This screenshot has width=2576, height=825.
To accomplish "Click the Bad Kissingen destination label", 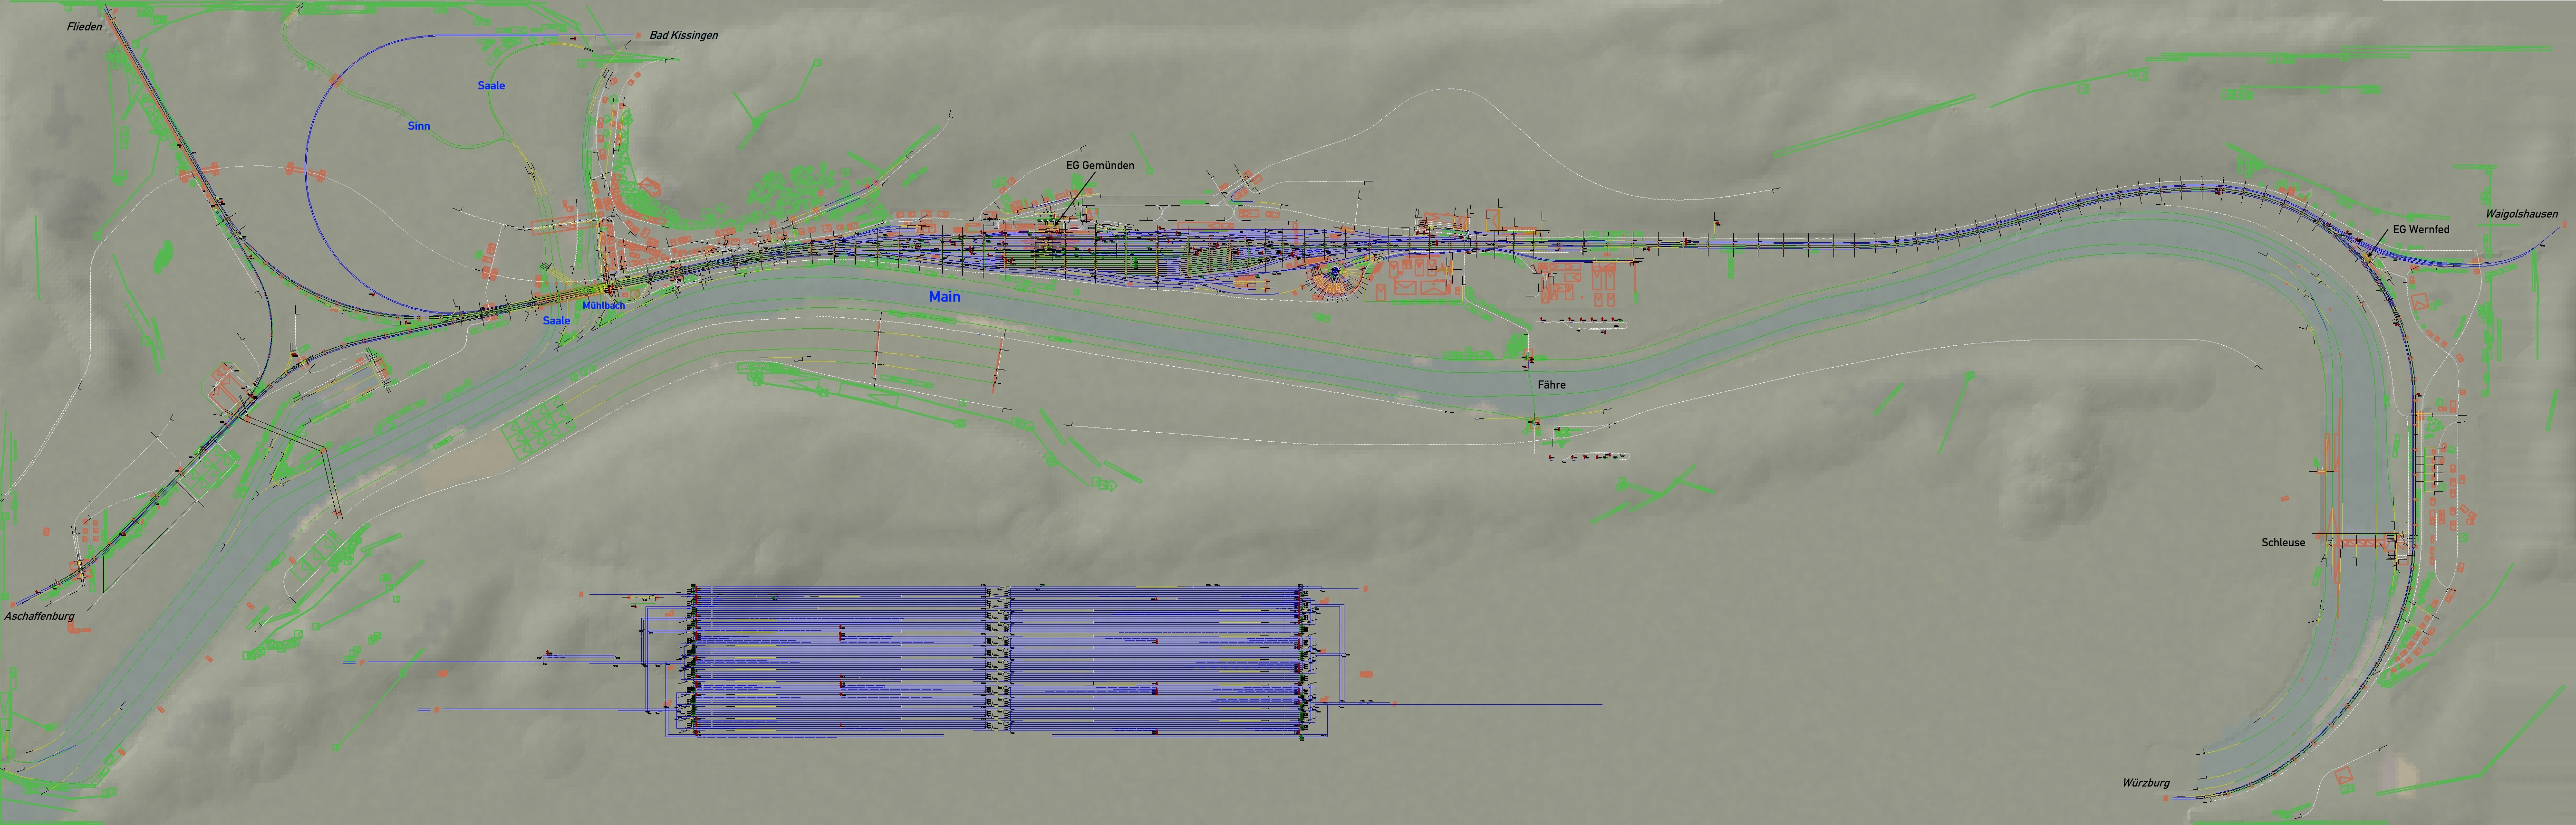I will point(683,36).
